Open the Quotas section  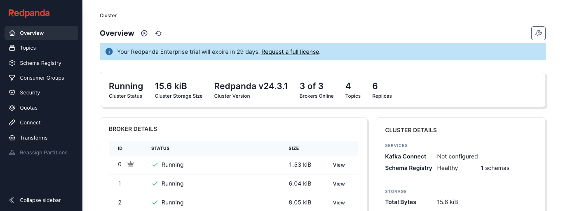pyautogui.click(x=41, y=108)
